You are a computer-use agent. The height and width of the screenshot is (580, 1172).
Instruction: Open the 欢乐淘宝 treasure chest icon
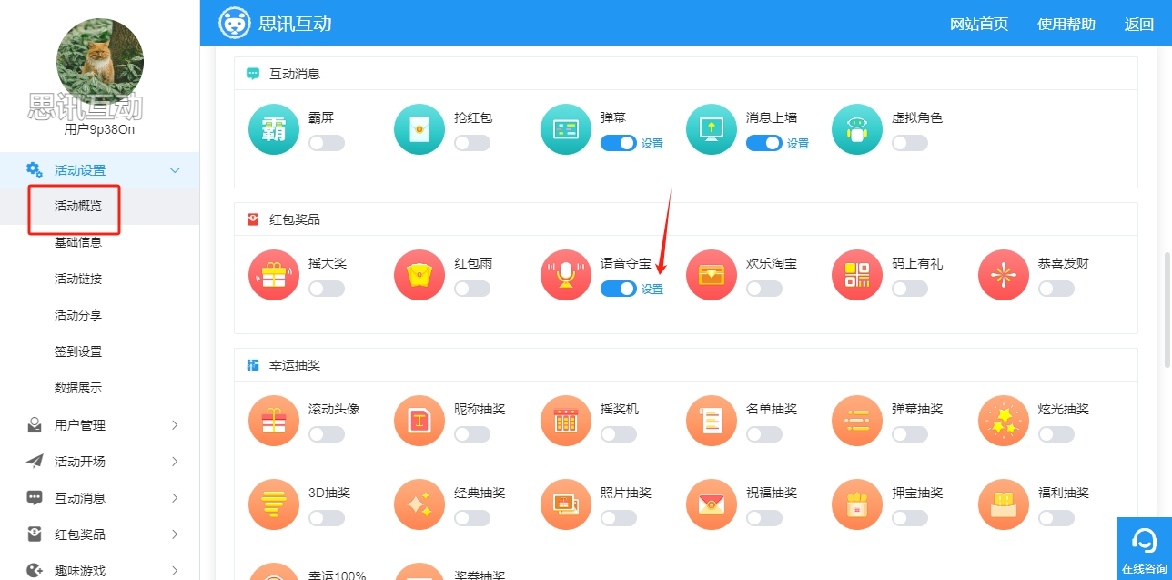[x=712, y=275]
